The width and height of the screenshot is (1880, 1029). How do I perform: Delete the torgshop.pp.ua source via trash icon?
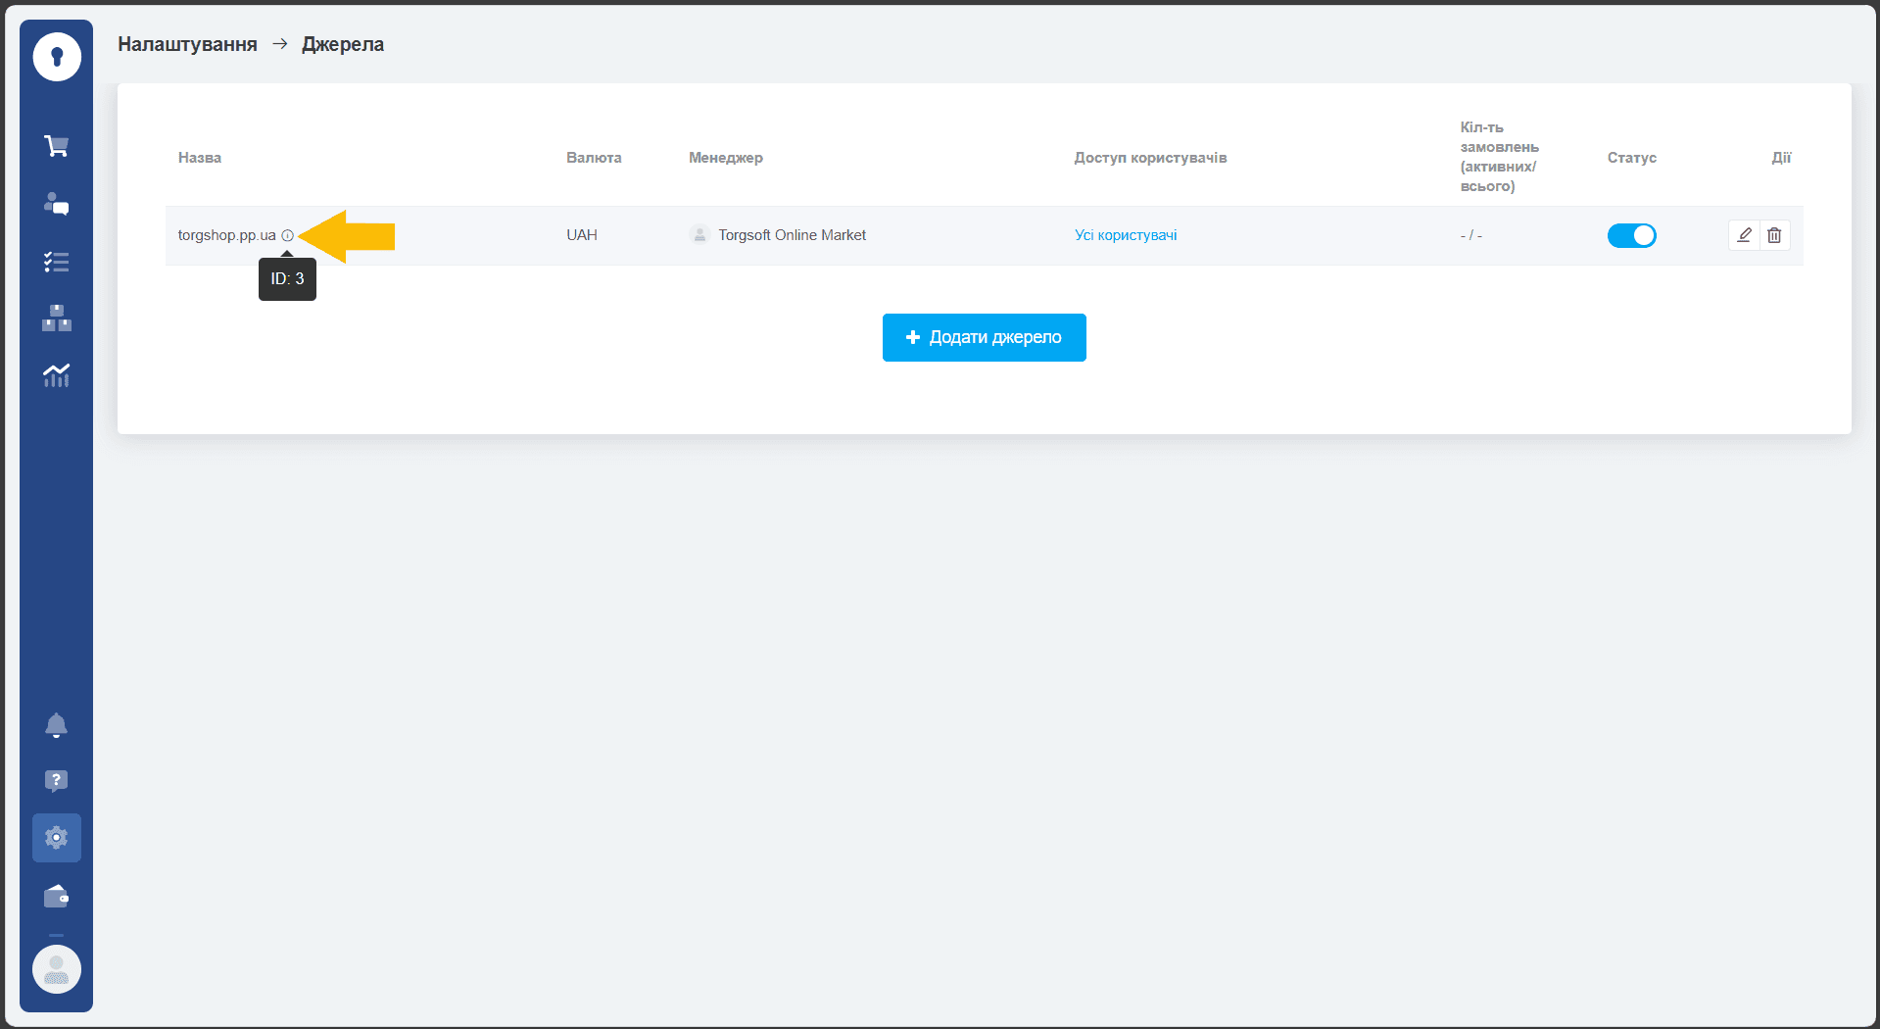tap(1774, 235)
